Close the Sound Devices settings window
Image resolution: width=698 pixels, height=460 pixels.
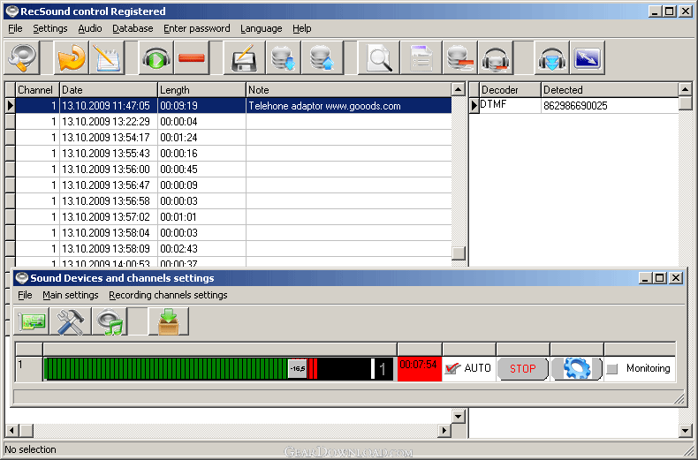pos(676,278)
